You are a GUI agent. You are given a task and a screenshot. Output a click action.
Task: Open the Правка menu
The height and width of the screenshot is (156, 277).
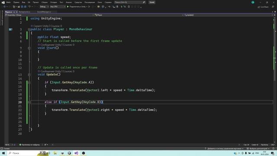pos(16,2)
